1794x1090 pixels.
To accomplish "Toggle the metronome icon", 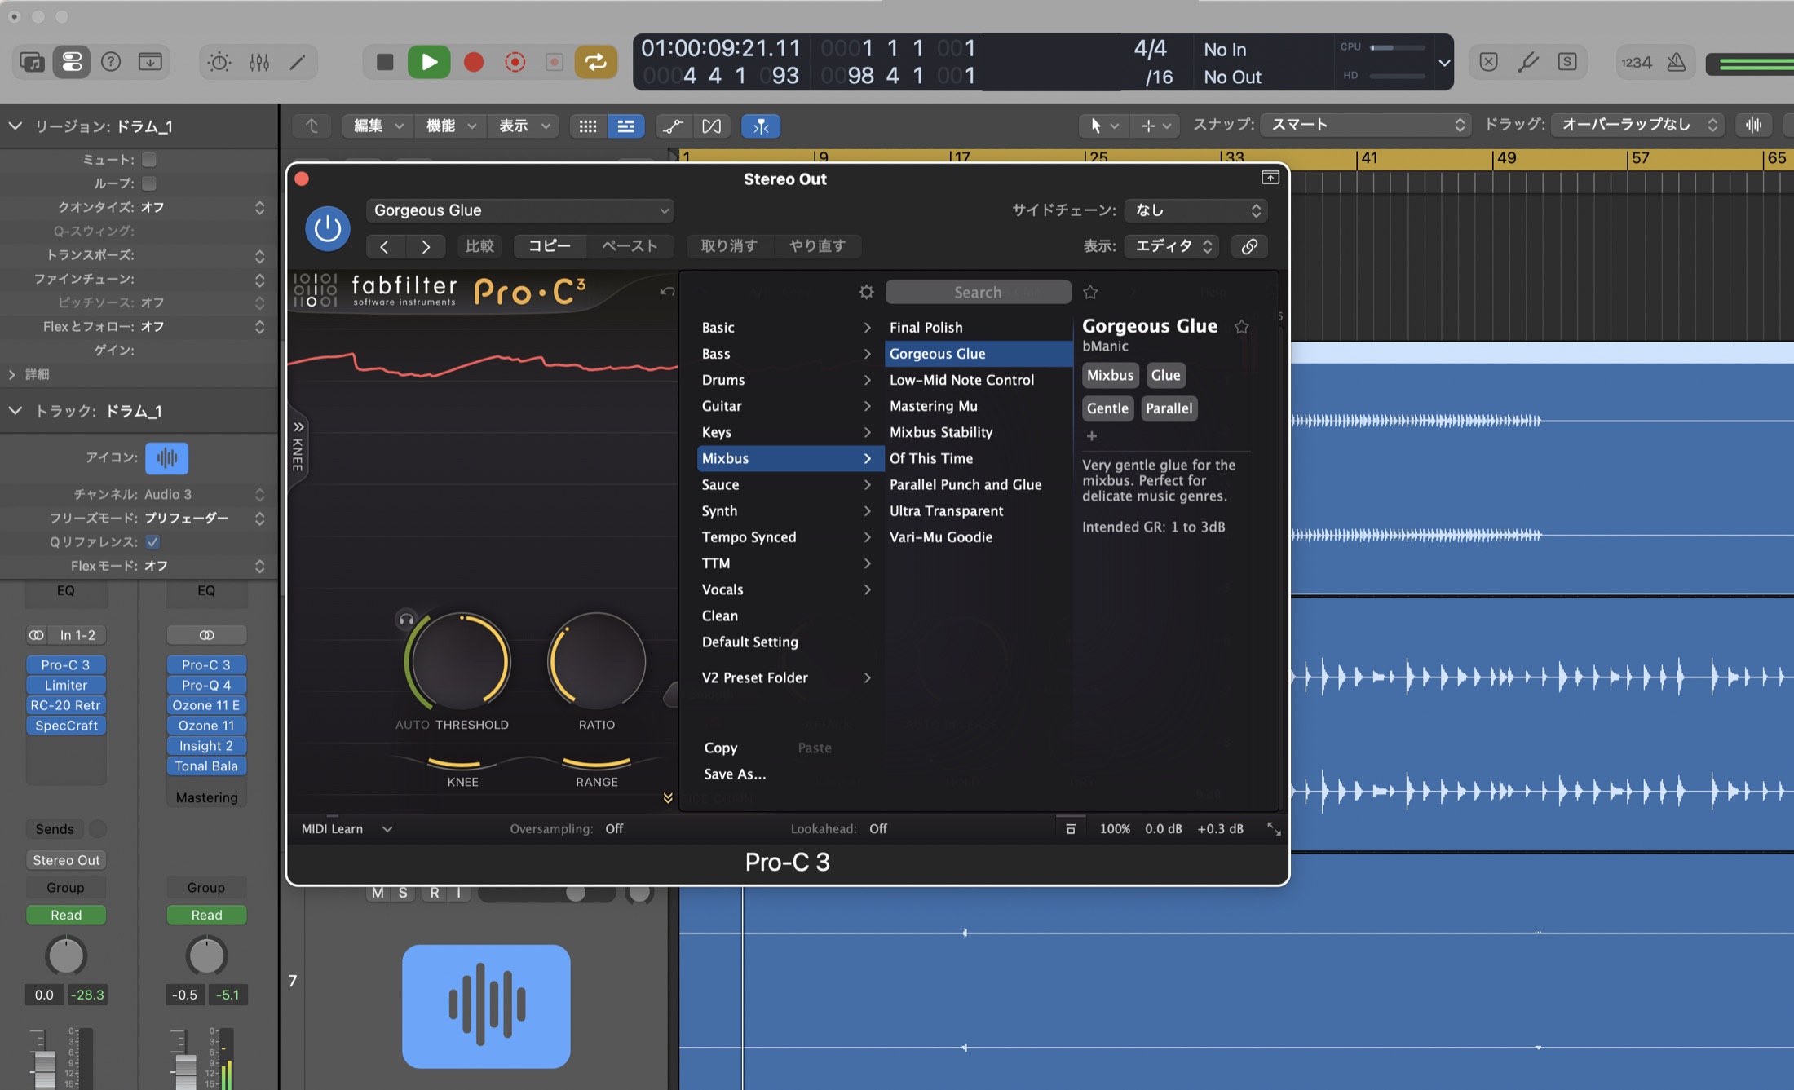I will [x=1676, y=62].
